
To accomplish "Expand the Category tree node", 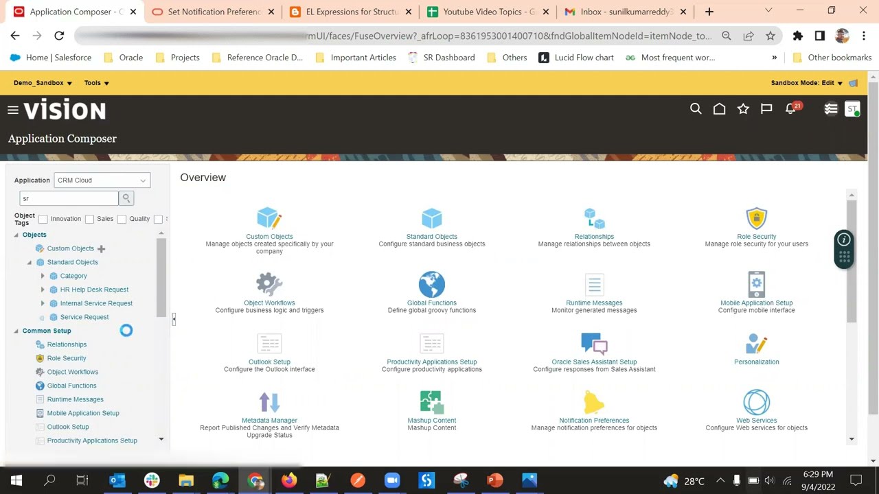I will click(x=43, y=276).
